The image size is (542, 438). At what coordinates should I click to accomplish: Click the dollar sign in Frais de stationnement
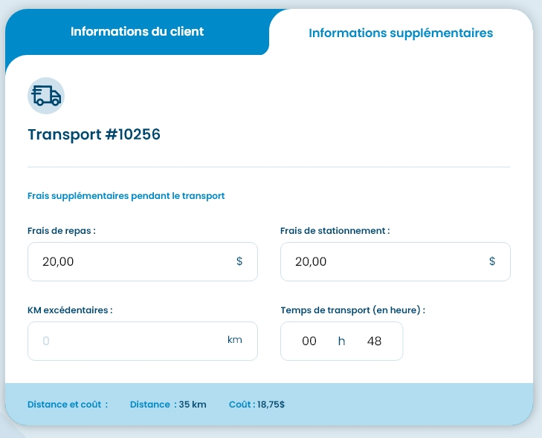tap(492, 261)
